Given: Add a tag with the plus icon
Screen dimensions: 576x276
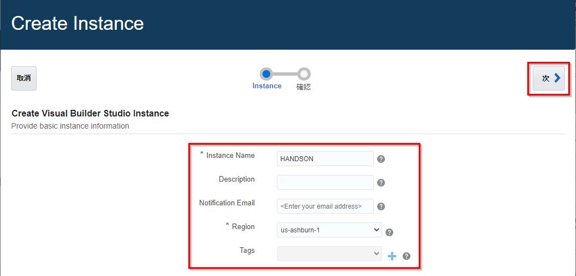Looking at the screenshot, I should [392, 256].
